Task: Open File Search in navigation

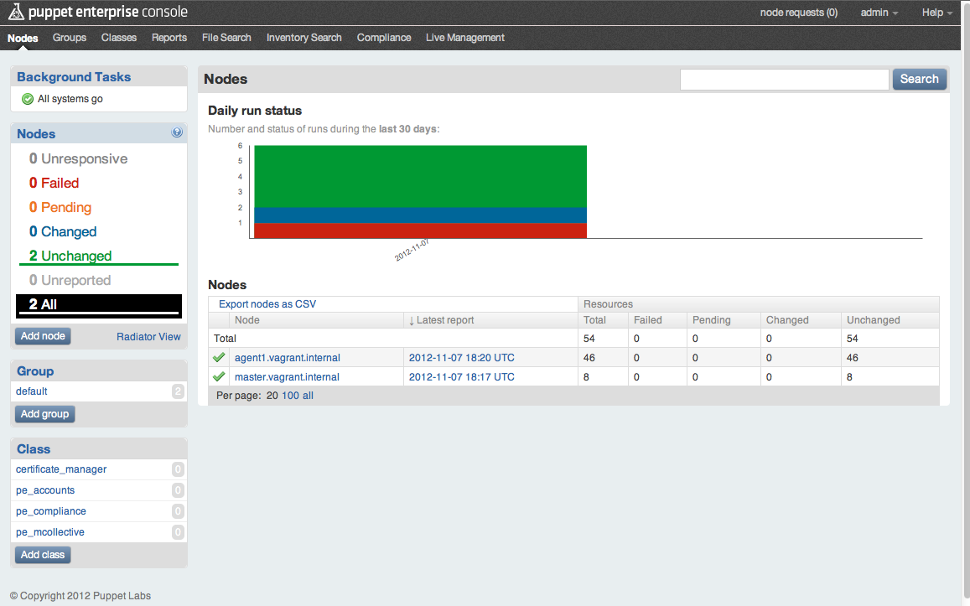Action: coord(226,38)
